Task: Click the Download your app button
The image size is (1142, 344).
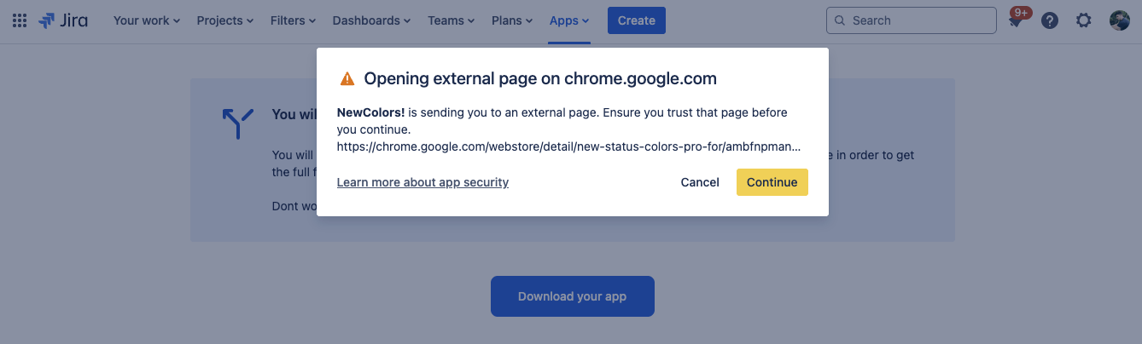Action: click(572, 296)
